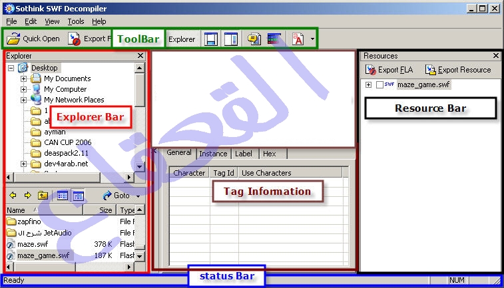Open the Goto dropdown arrow
The image size is (504, 288).
coord(138,196)
